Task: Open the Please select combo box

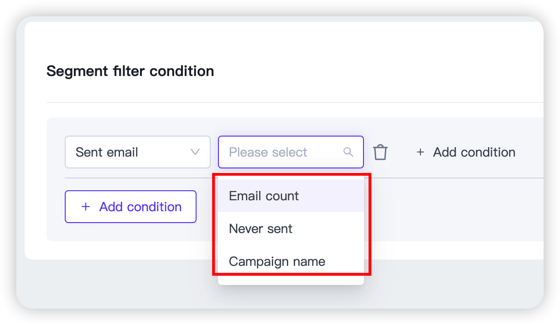Action: (291, 152)
